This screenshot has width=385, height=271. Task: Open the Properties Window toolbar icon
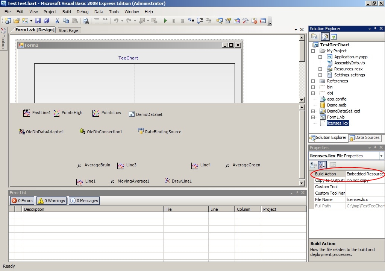click(x=228, y=21)
